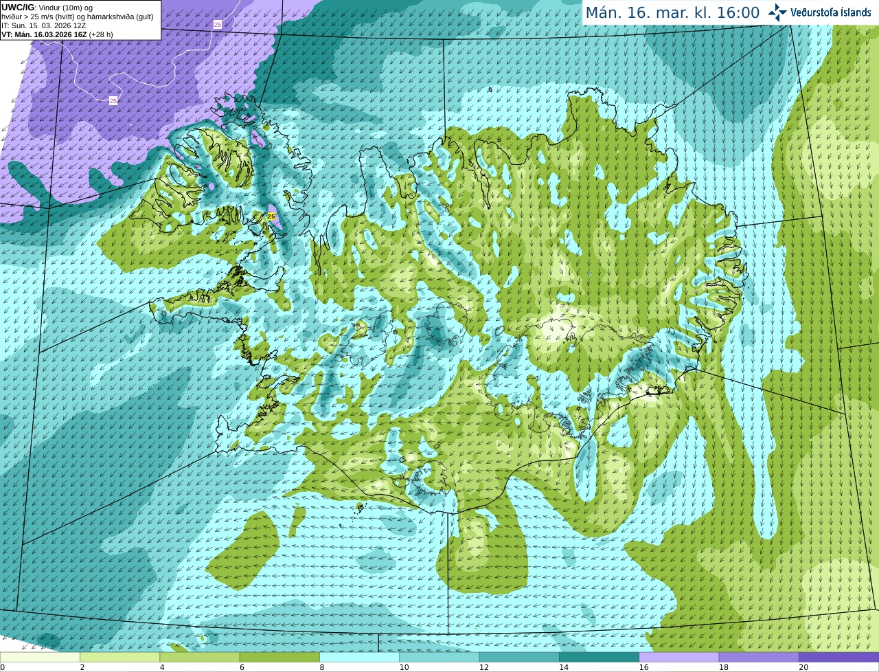Pick the 6–8 m/s olive green swatch
The image size is (879, 672).
[279, 658]
